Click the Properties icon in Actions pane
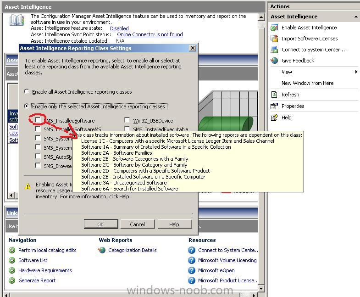The width and height of the screenshot is (360, 297). pos(274,106)
